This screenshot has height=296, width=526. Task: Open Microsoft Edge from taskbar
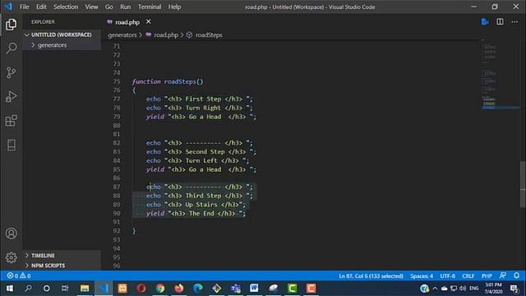pyautogui.click(x=198, y=289)
